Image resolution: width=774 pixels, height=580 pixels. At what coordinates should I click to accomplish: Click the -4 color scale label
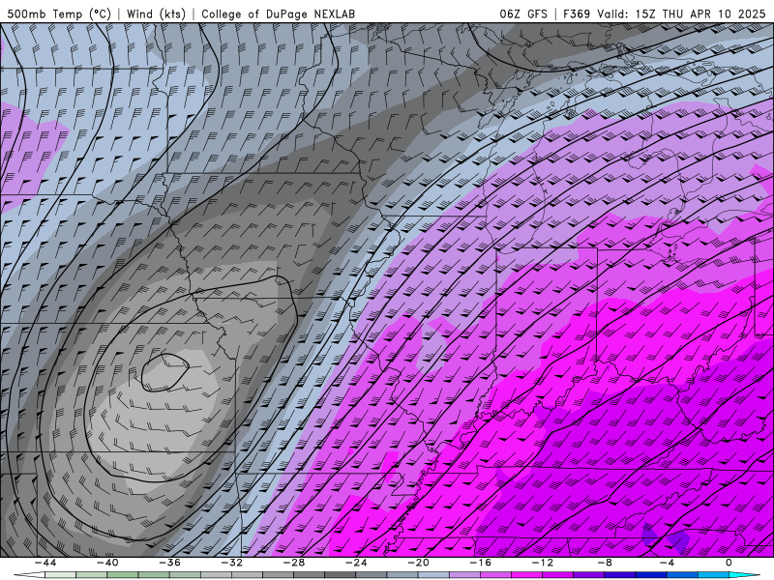pos(668,563)
